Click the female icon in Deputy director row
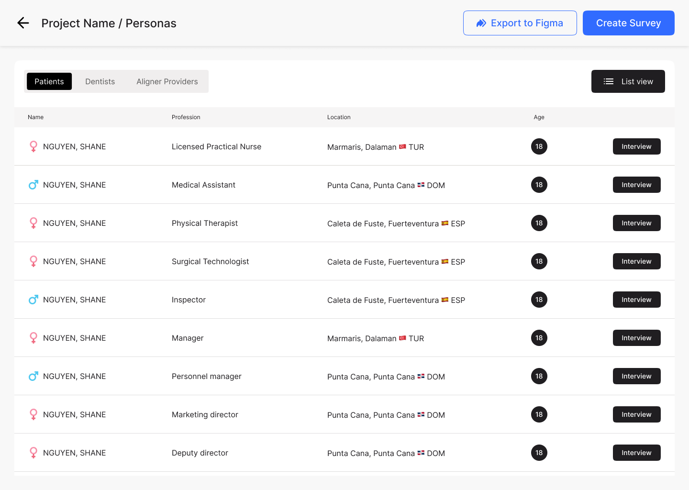 [x=33, y=453]
